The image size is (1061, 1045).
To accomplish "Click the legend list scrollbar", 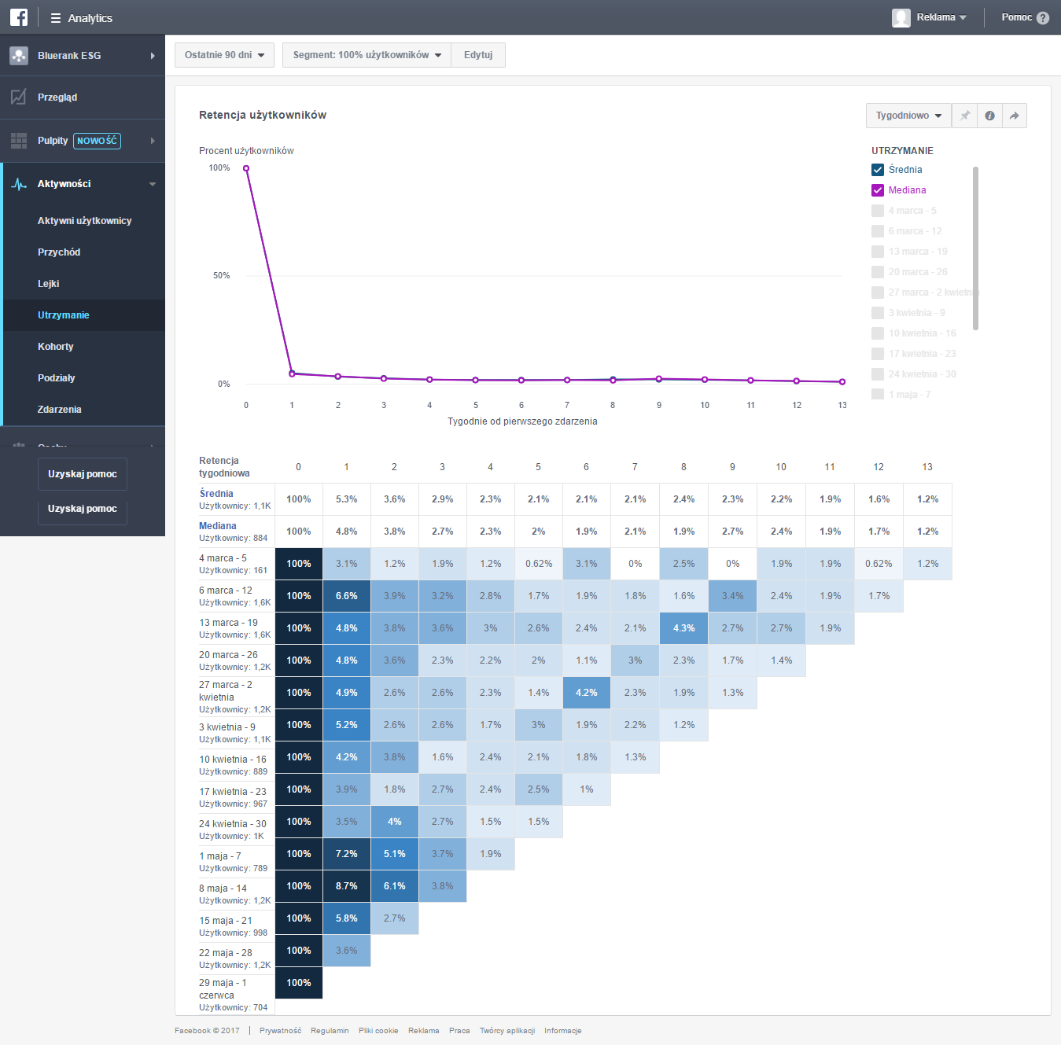I will coord(975,248).
